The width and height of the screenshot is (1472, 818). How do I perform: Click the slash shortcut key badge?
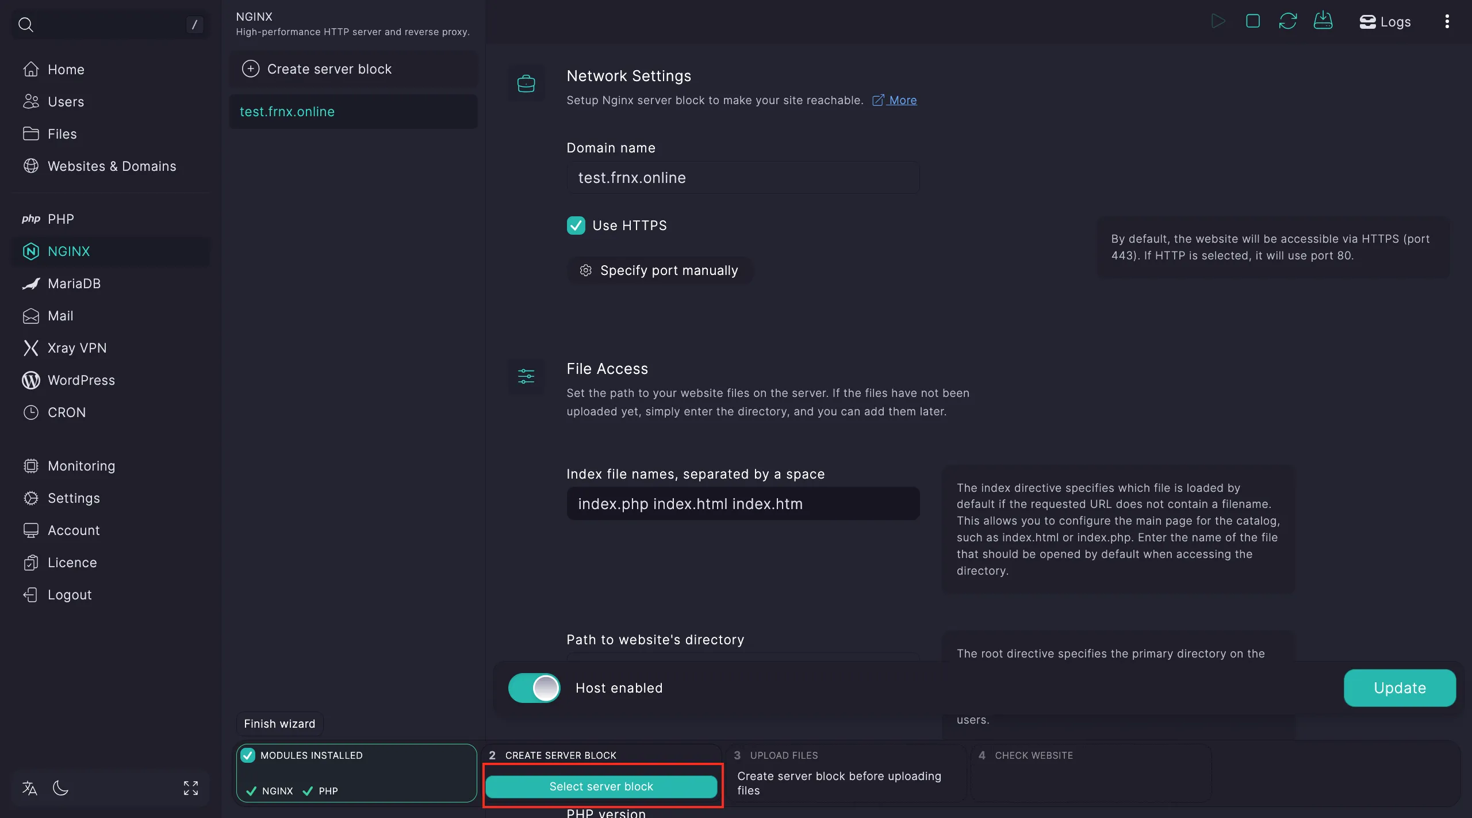click(194, 24)
